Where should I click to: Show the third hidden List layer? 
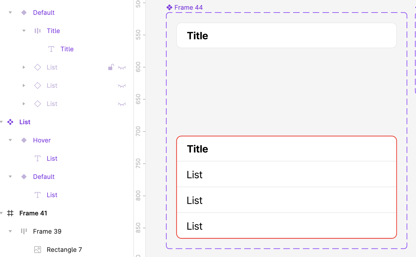[122, 104]
